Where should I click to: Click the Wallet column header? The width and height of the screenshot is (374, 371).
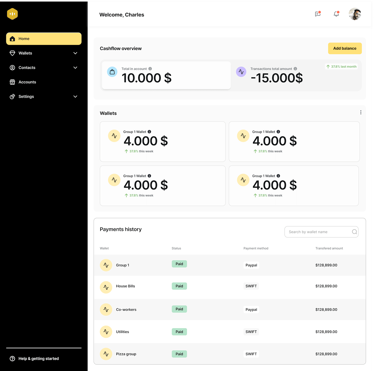tap(104, 248)
